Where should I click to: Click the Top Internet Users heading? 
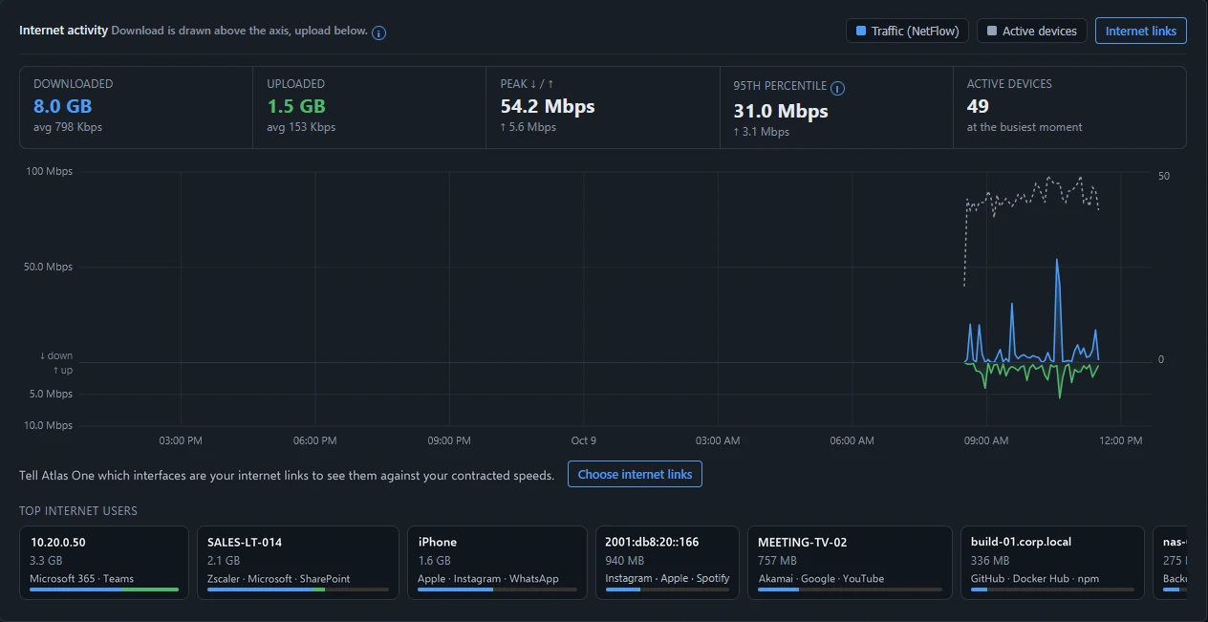tap(78, 511)
